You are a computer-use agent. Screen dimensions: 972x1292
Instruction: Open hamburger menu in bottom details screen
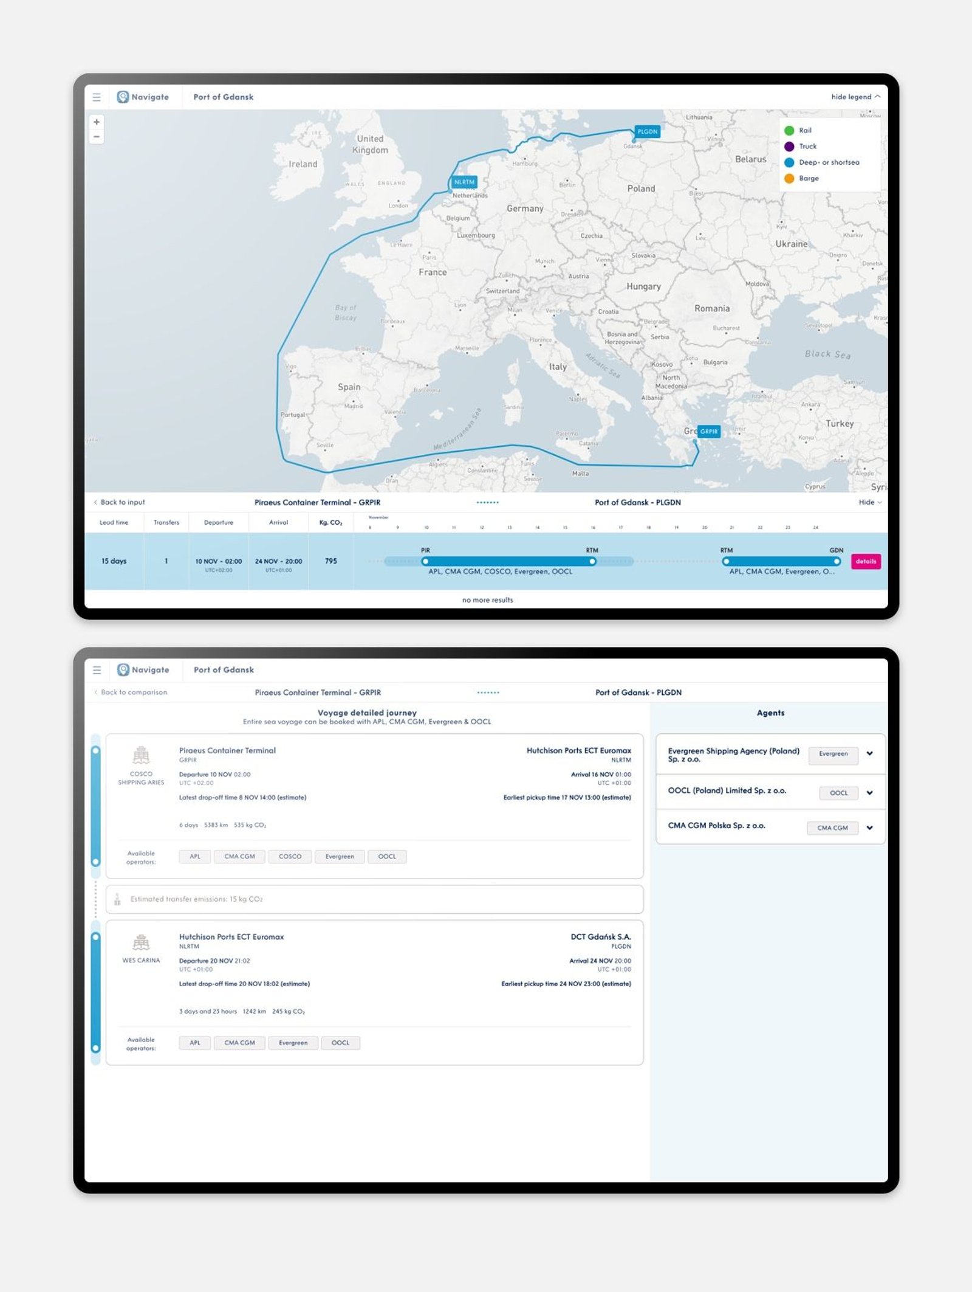pos(97,670)
